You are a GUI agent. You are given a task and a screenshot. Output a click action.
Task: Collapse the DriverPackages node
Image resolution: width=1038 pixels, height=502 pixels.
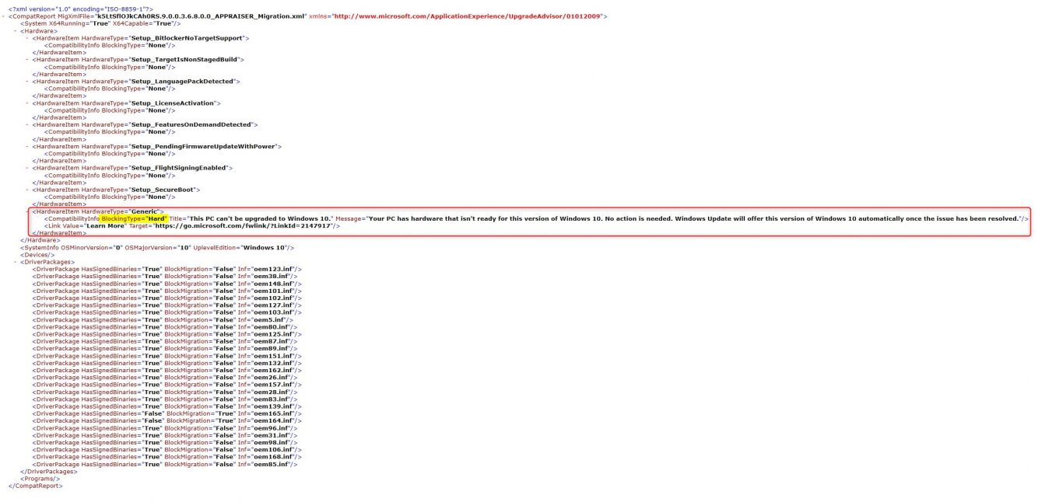(x=16, y=262)
